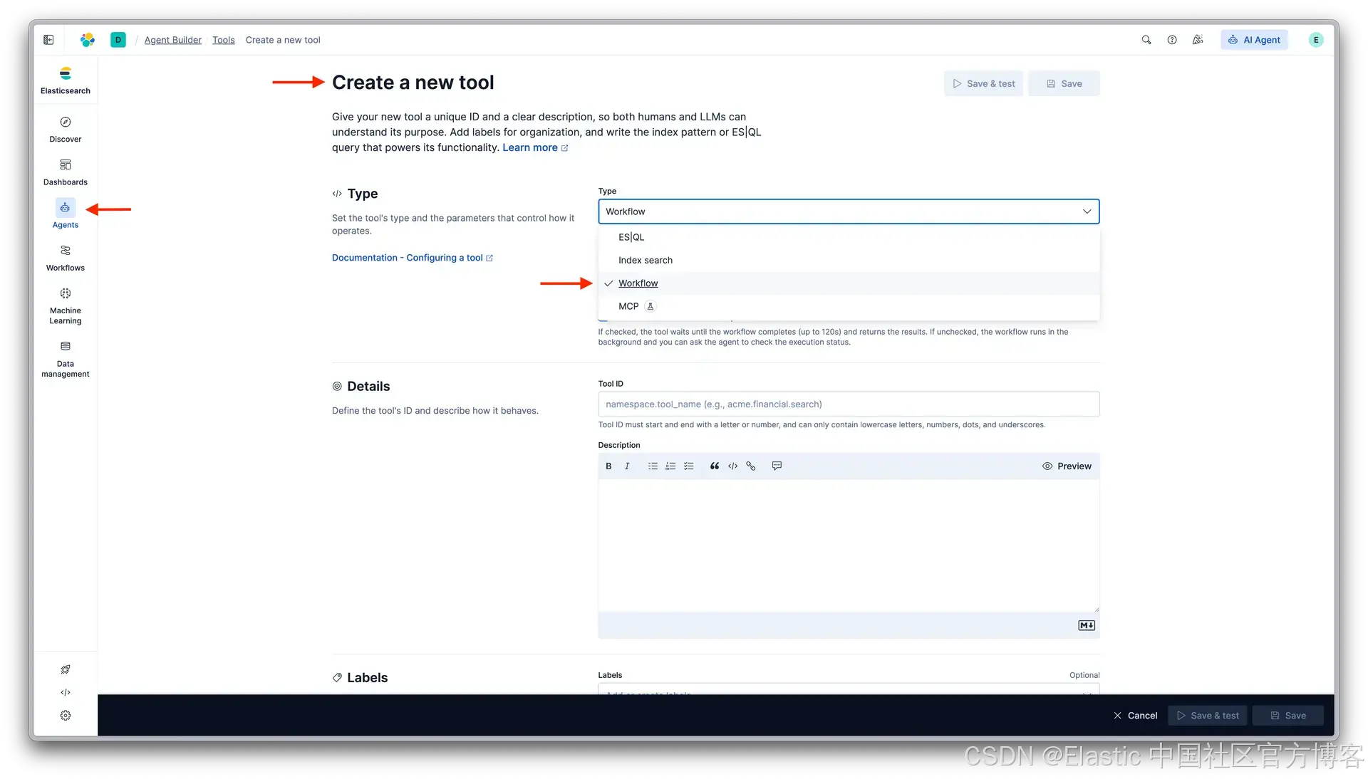Image resolution: width=1368 pixels, height=779 pixels.
Task: Insert a link in the description
Action: pos(751,466)
